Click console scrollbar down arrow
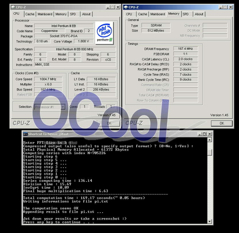Viewport: 239px width, 233px height. point(210,221)
